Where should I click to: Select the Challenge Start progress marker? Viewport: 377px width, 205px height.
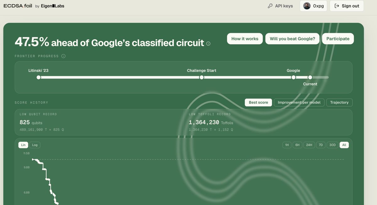[202, 77]
